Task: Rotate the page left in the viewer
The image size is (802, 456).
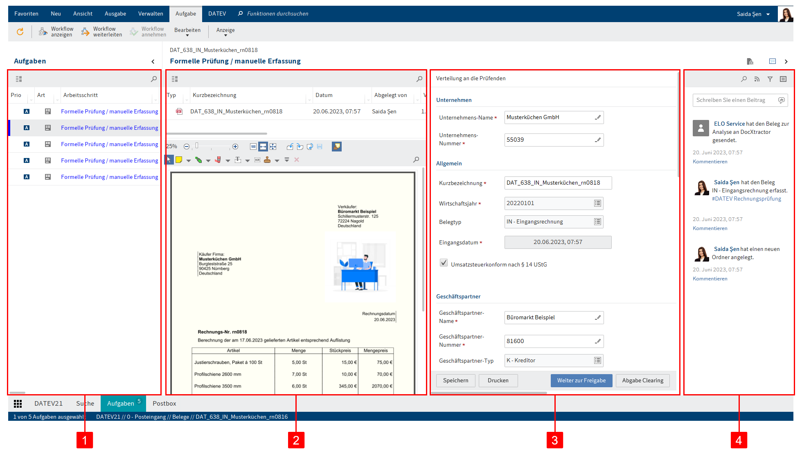Action: pos(290,147)
